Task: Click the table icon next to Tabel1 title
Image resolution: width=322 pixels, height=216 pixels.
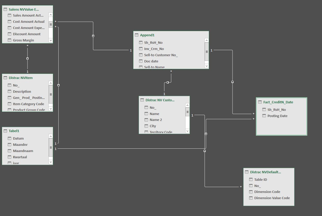Action: pyautogui.click(x=5, y=131)
